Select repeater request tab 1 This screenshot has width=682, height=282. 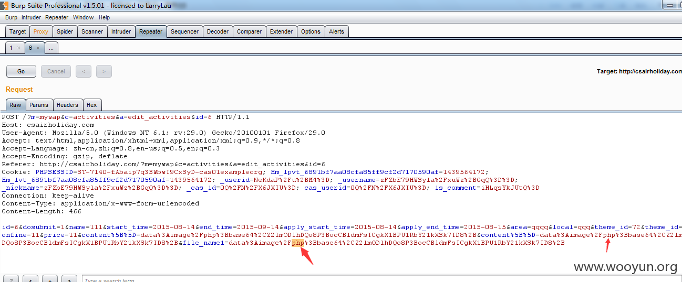pos(11,48)
